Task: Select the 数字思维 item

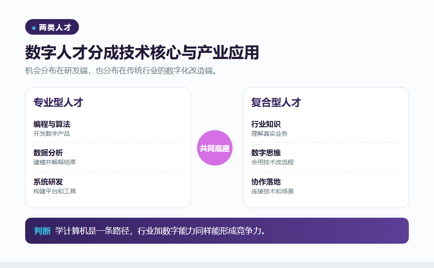Action: 266,153
